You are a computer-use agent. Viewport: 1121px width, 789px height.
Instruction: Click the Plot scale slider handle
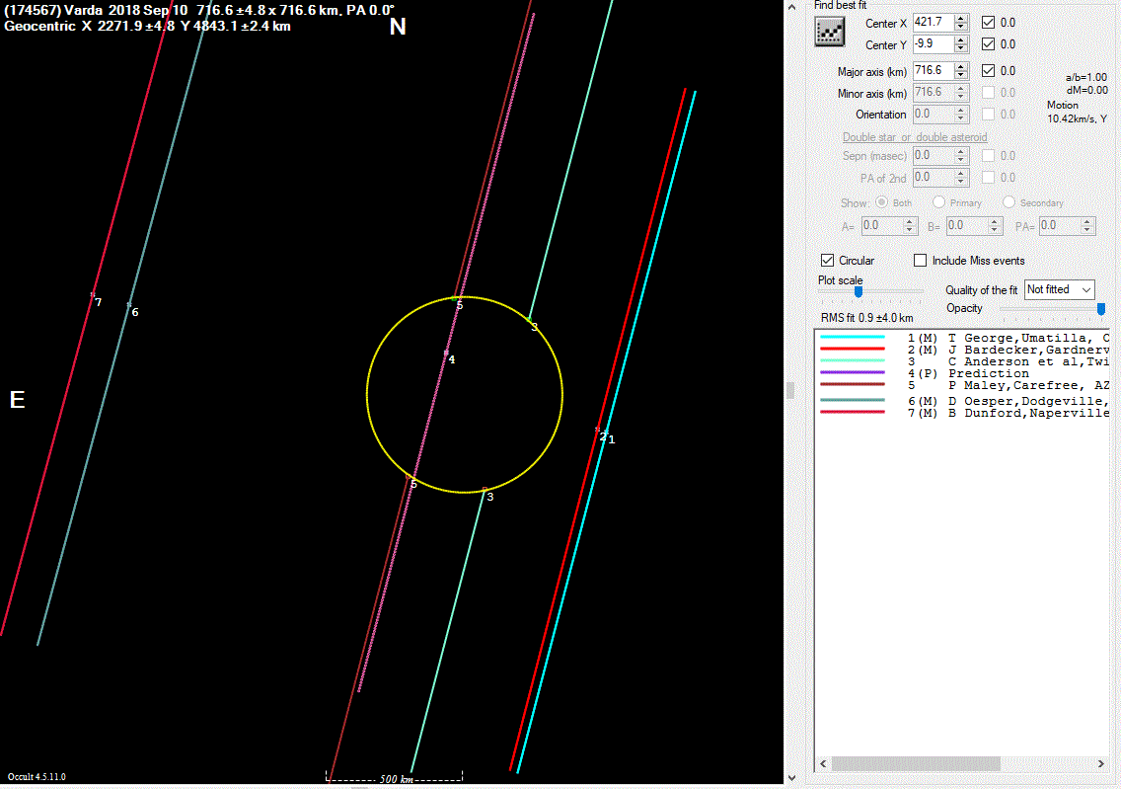(859, 292)
